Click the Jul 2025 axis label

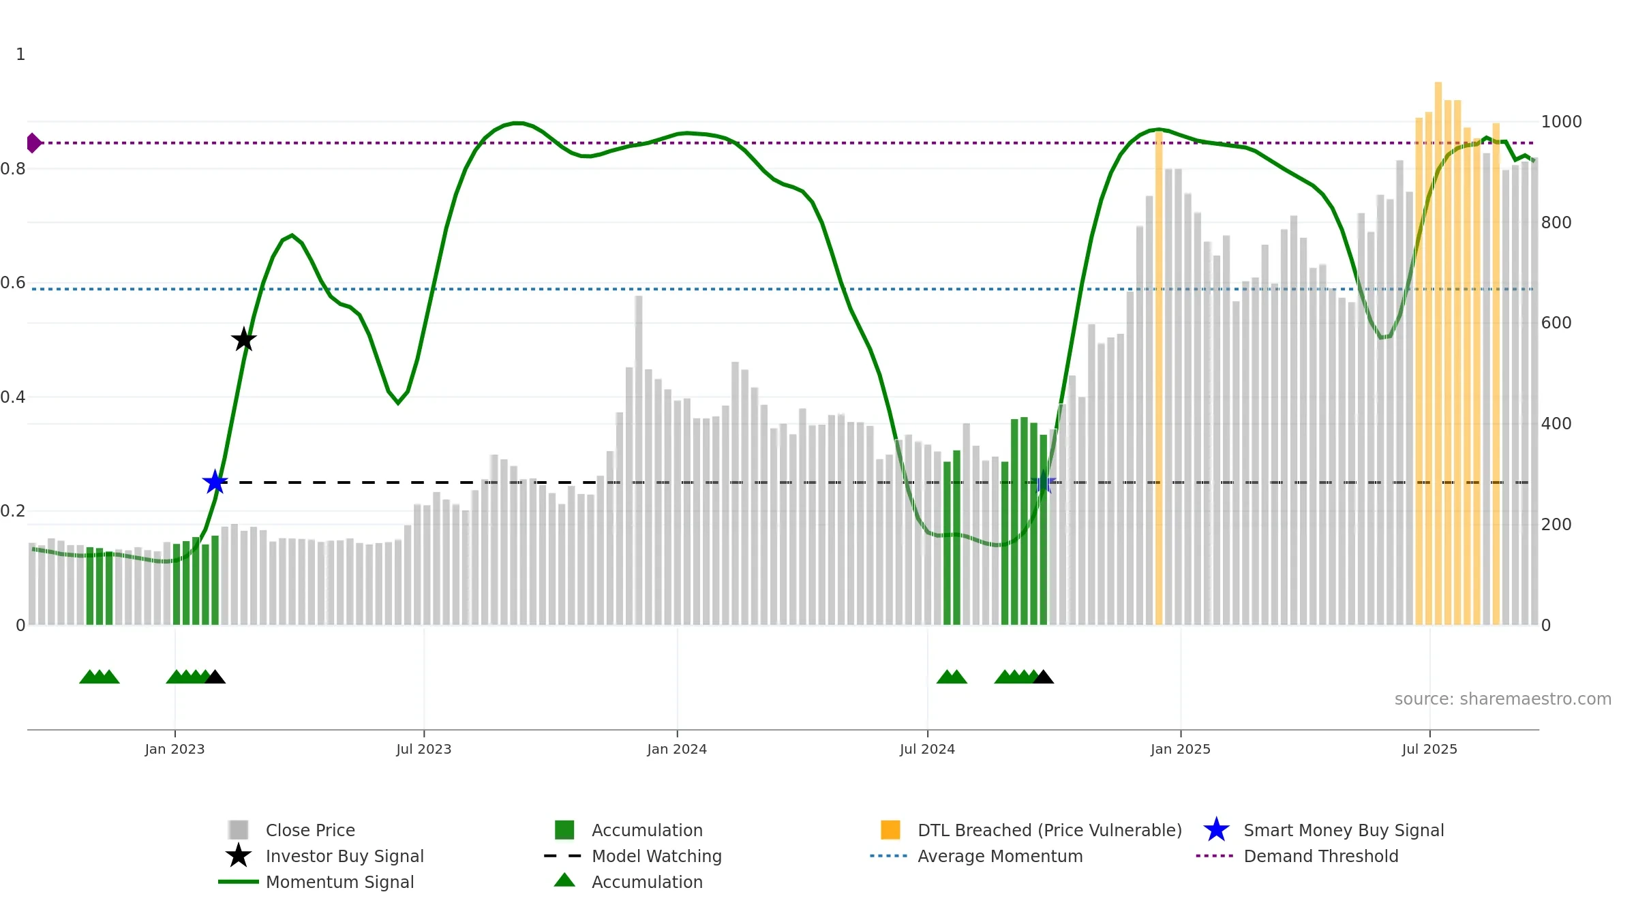(1429, 749)
